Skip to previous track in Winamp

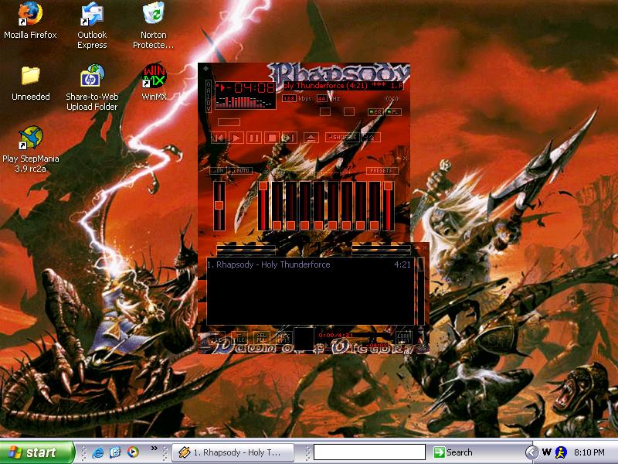point(219,138)
